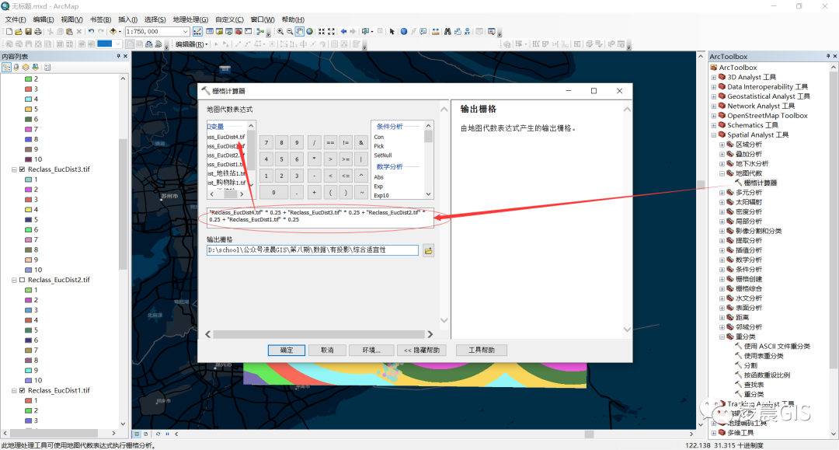Switch to Data View button below map
The height and width of the screenshot is (450, 839).
pos(137,434)
